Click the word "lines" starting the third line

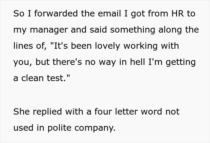tap(23, 46)
